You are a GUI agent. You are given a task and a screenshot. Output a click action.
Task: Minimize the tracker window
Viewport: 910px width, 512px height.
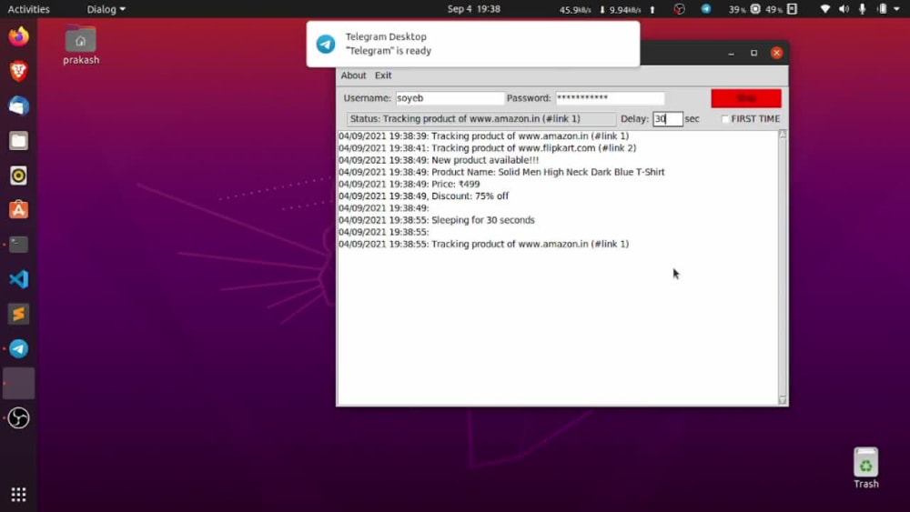[732, 53]
